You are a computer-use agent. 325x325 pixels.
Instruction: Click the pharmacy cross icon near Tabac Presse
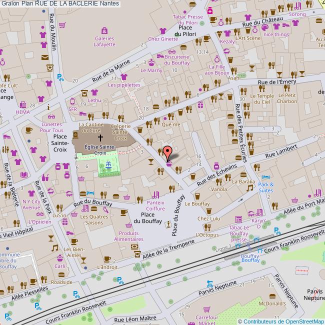point(210,11)
